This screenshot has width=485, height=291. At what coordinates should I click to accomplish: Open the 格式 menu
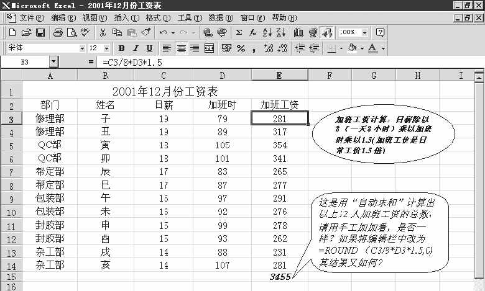point(158,18)
